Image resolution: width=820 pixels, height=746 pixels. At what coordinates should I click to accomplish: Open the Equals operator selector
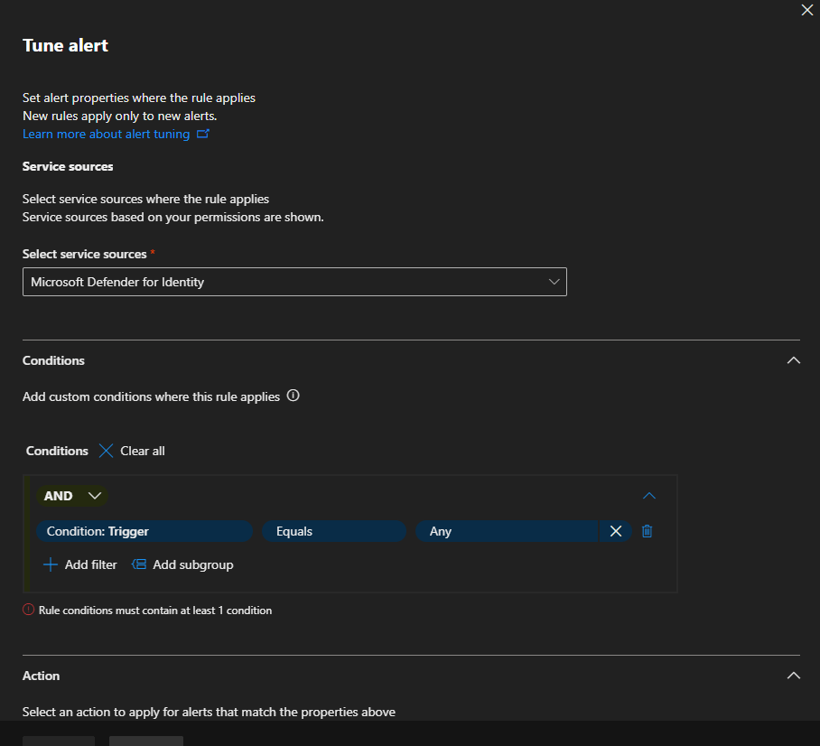click(x=334, y=531)
